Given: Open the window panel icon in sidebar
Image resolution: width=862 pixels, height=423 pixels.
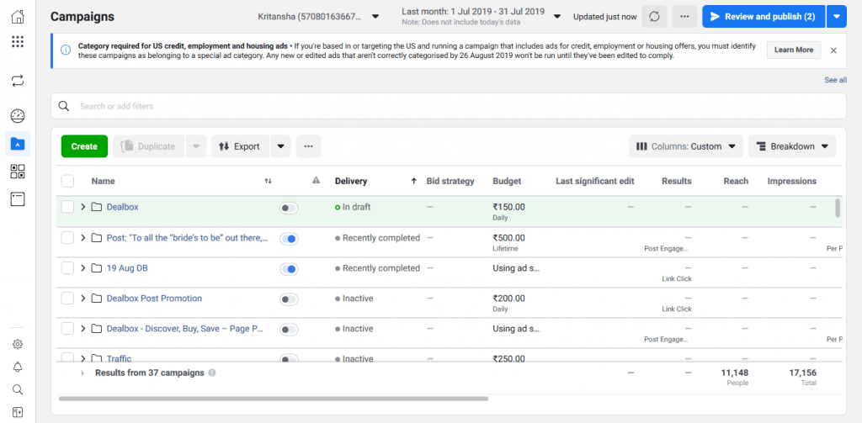Looking at the screenshot, I should pyautogui.click(x=18, y=199).
